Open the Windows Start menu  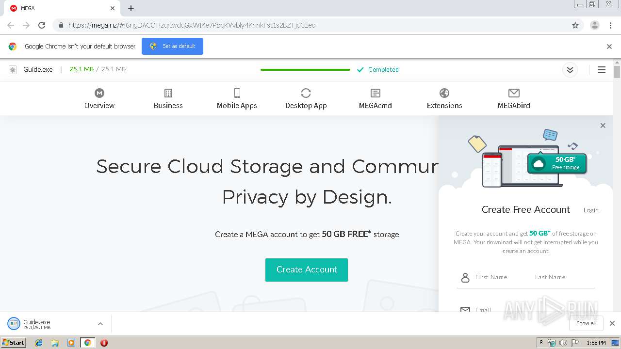(14, 343)
